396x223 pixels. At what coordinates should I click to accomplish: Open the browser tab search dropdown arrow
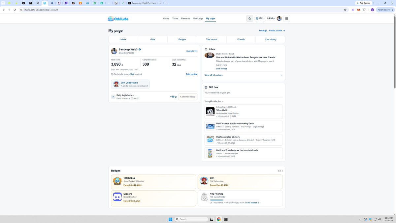tap(3, 3)
